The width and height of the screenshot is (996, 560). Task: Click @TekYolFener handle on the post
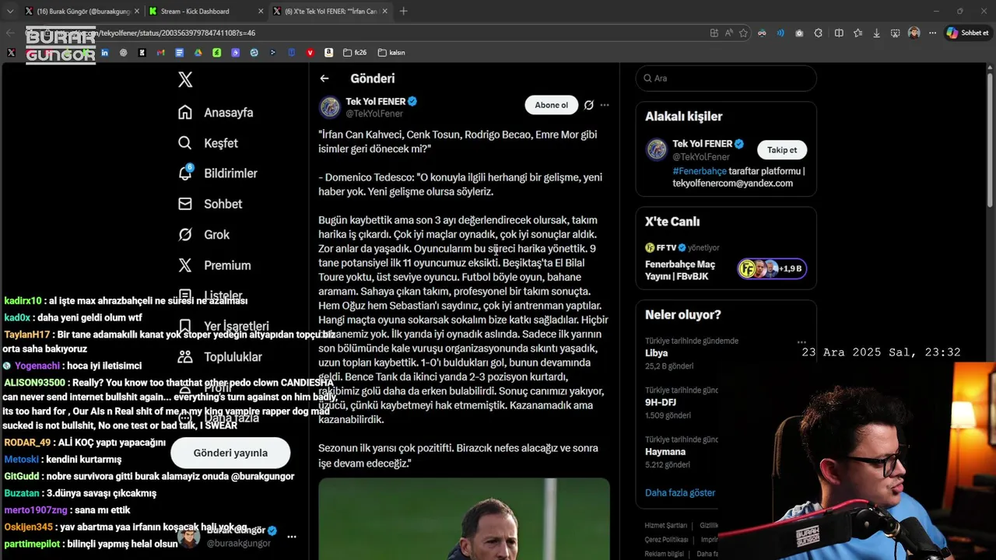(374, 114)
